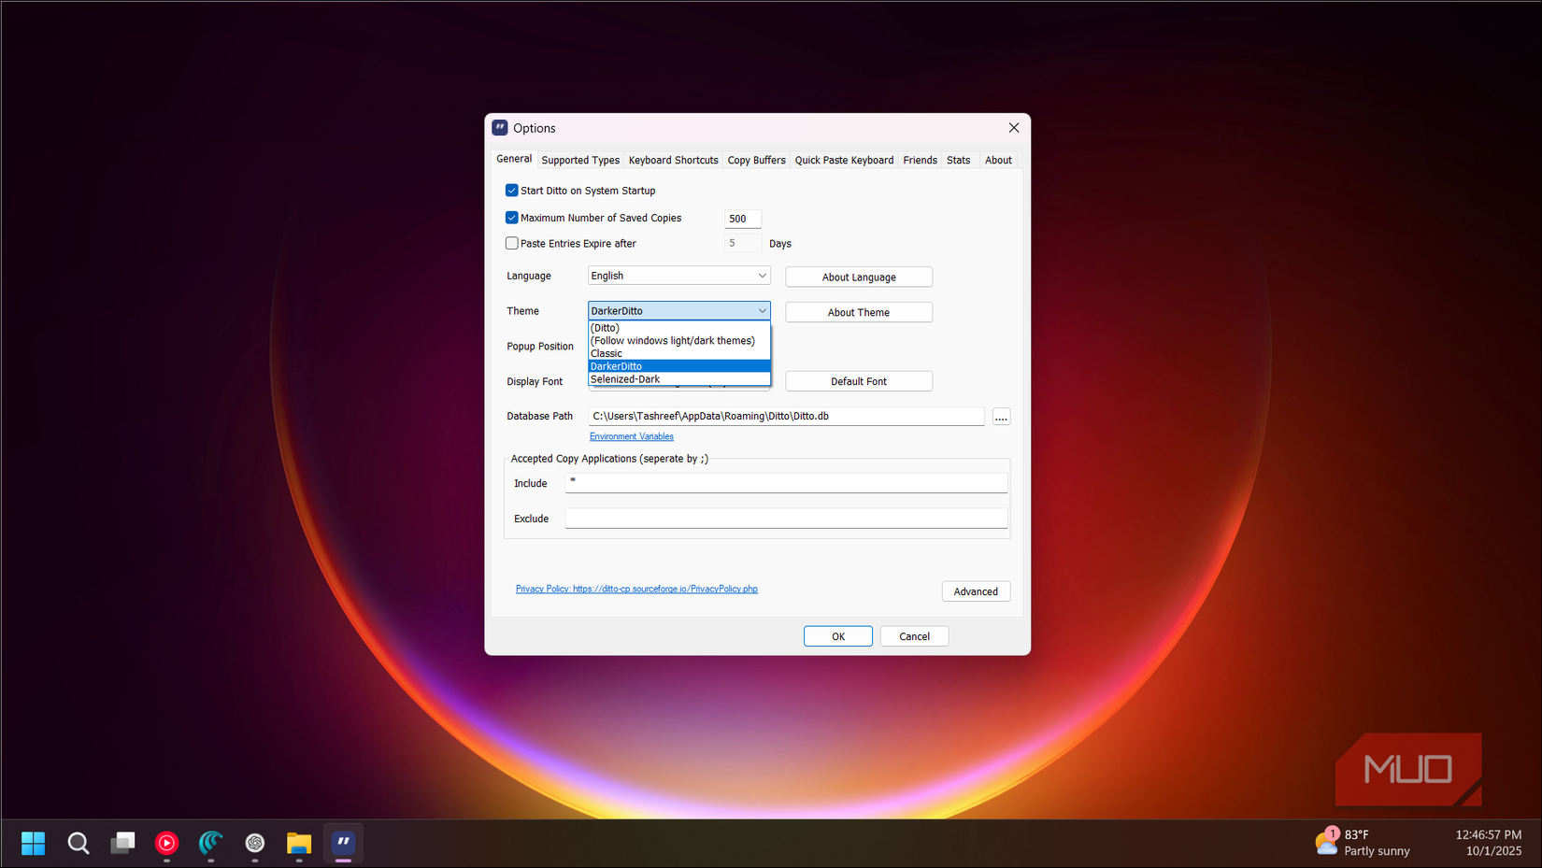This screenshot has height=868, width=1542.
Task: Click the Advanced button
Action: click(x=975, y=591)
